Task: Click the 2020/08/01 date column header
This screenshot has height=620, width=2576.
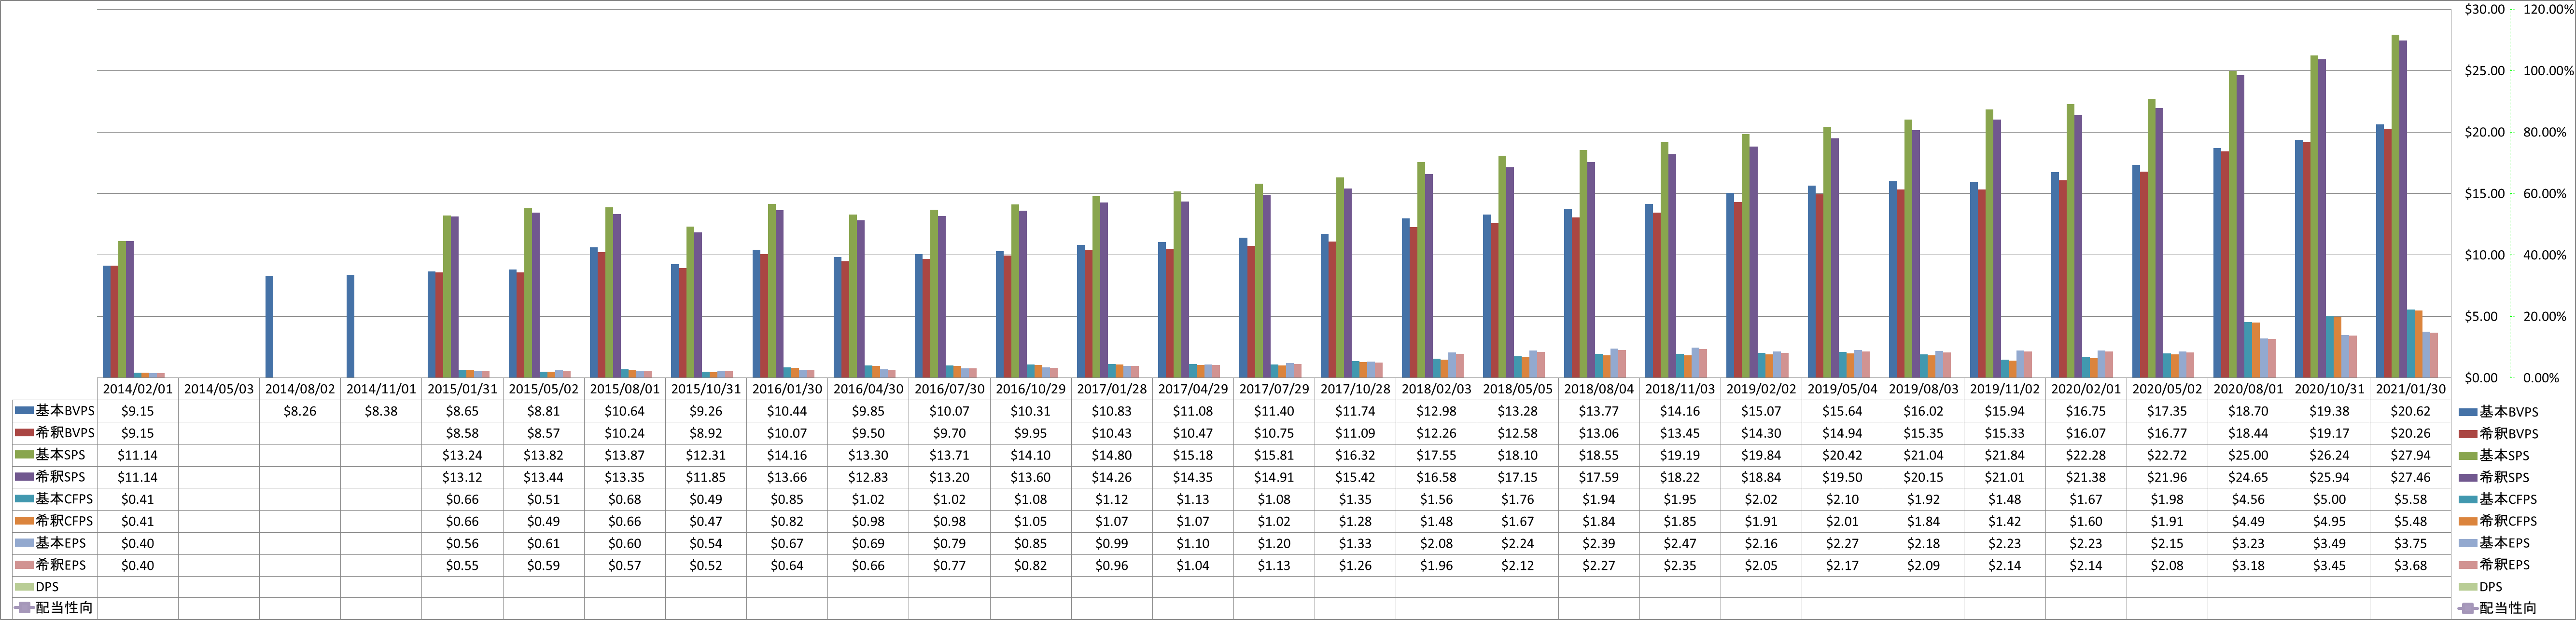Action: click(2248, 390)
